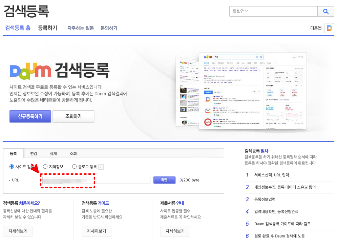
Task: Select the 사이트 검색 radio button
Action: pos(11,166)
